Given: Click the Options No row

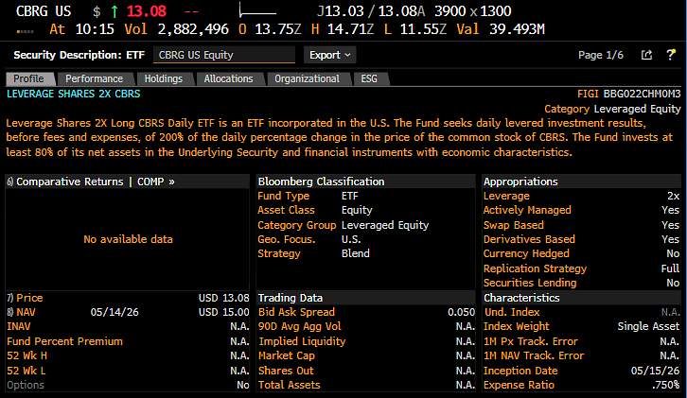Looking at the screenshot, I should (x=128, y=386).
